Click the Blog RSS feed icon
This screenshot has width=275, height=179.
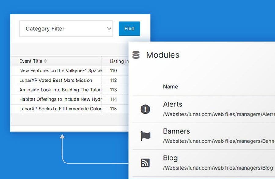tap(145, 163)
